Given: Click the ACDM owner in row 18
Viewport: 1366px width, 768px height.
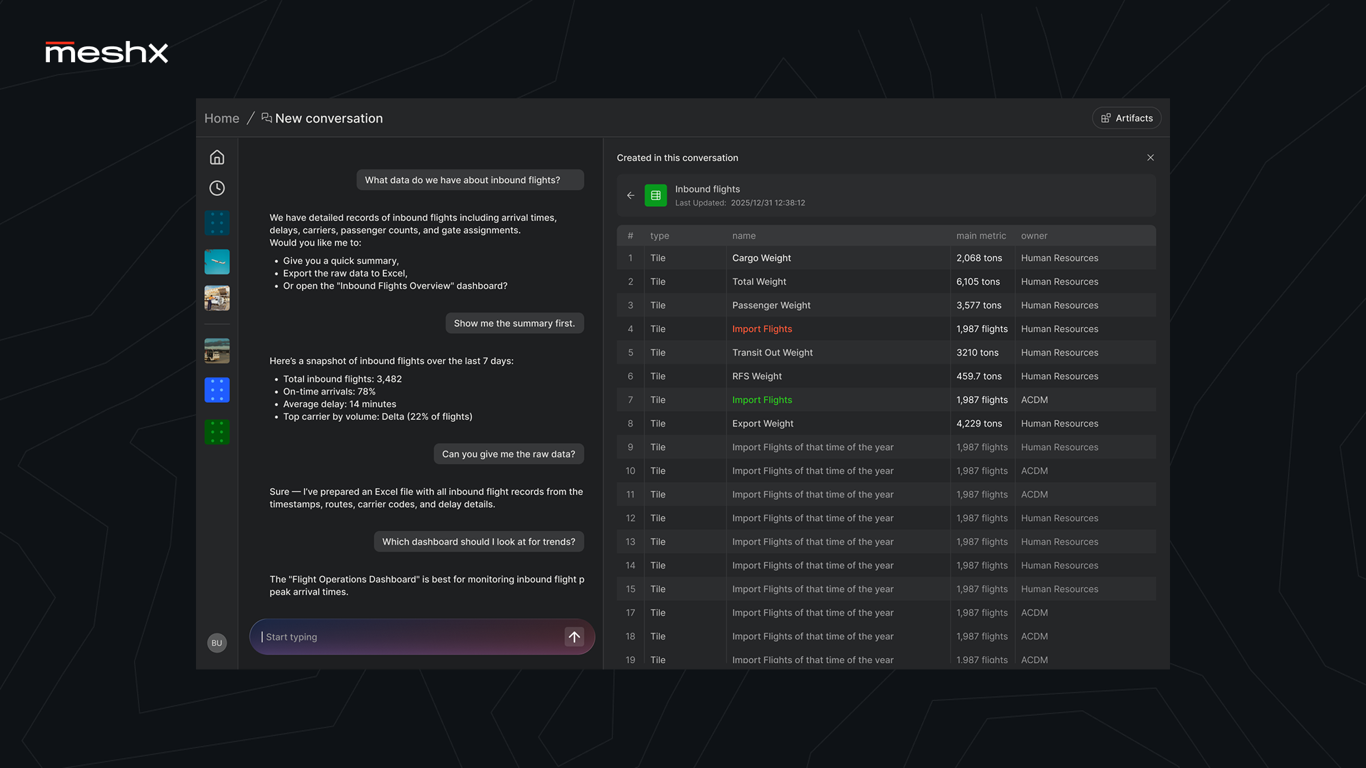Looking at the screenshot, I should click(x=1034, y=636).
